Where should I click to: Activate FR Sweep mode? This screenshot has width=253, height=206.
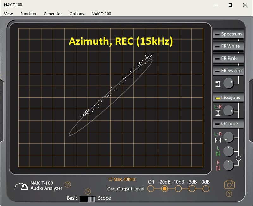[228, 71]
